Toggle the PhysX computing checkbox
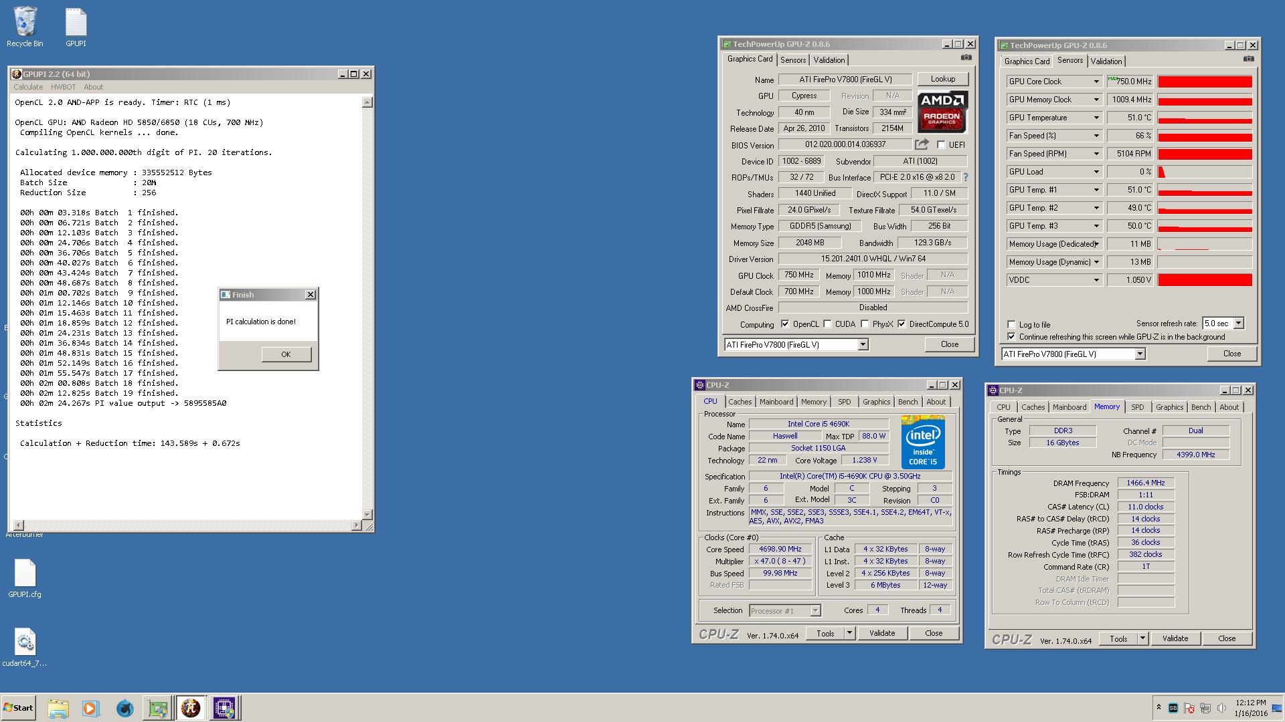 point(865,324)
